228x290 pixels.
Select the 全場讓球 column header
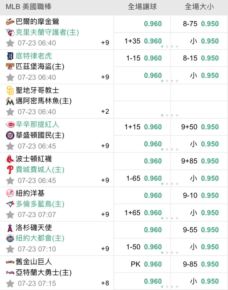(142, 7)
